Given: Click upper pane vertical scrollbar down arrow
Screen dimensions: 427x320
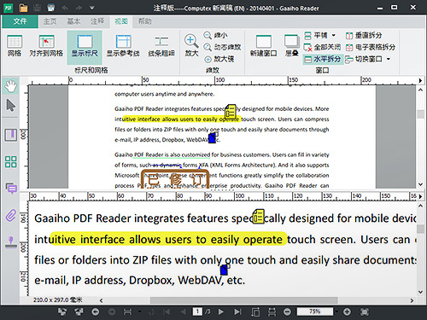Looking at the screenshot, I should tap(420, 184).
